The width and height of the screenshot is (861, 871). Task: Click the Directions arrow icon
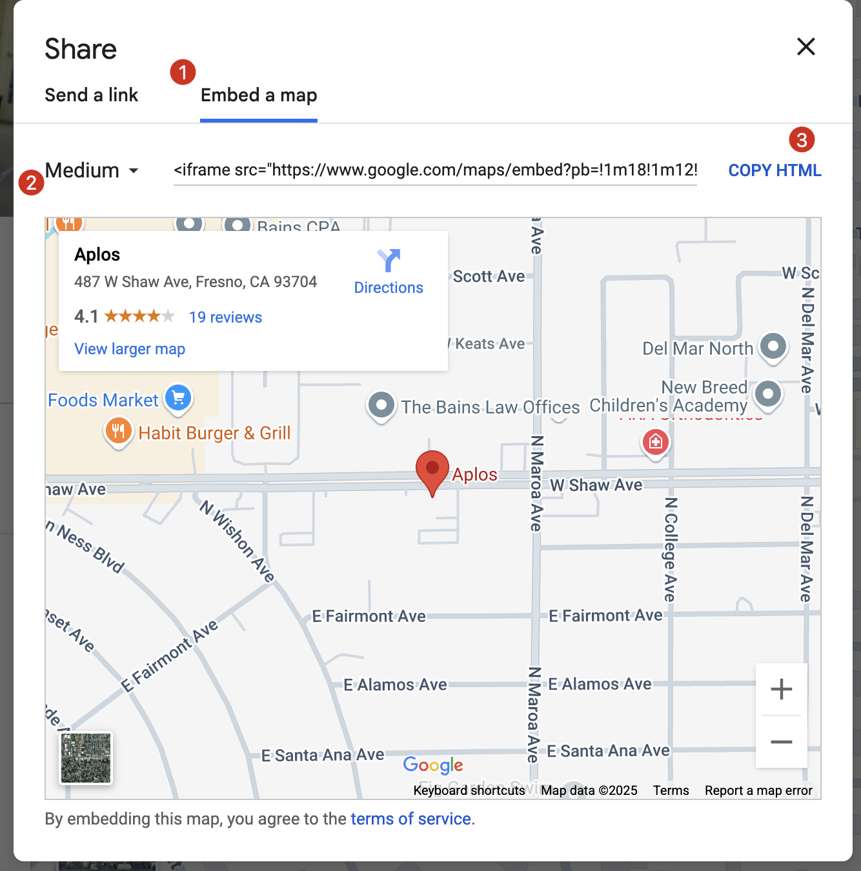(x=389, y=260)
